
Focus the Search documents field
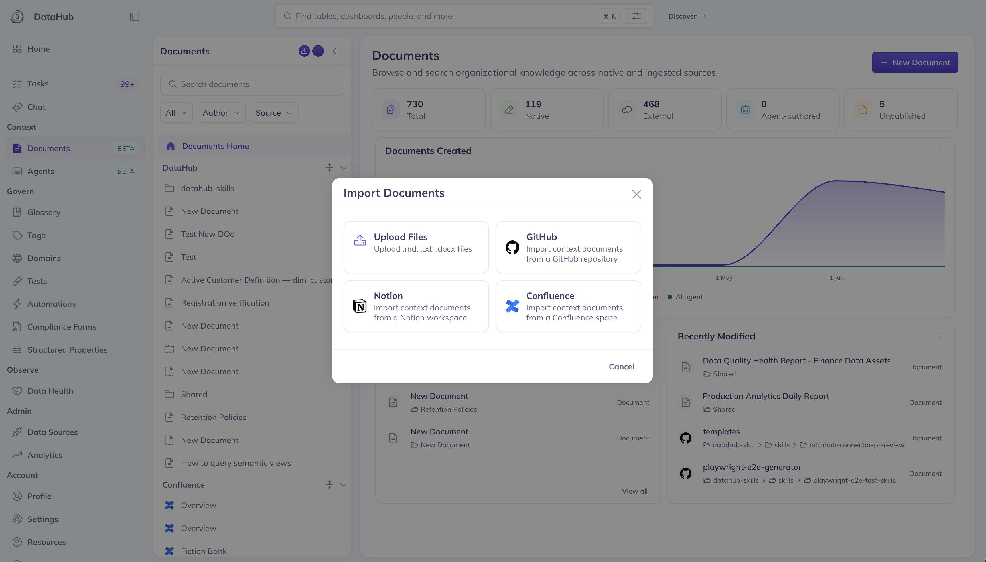click(252, 84)
